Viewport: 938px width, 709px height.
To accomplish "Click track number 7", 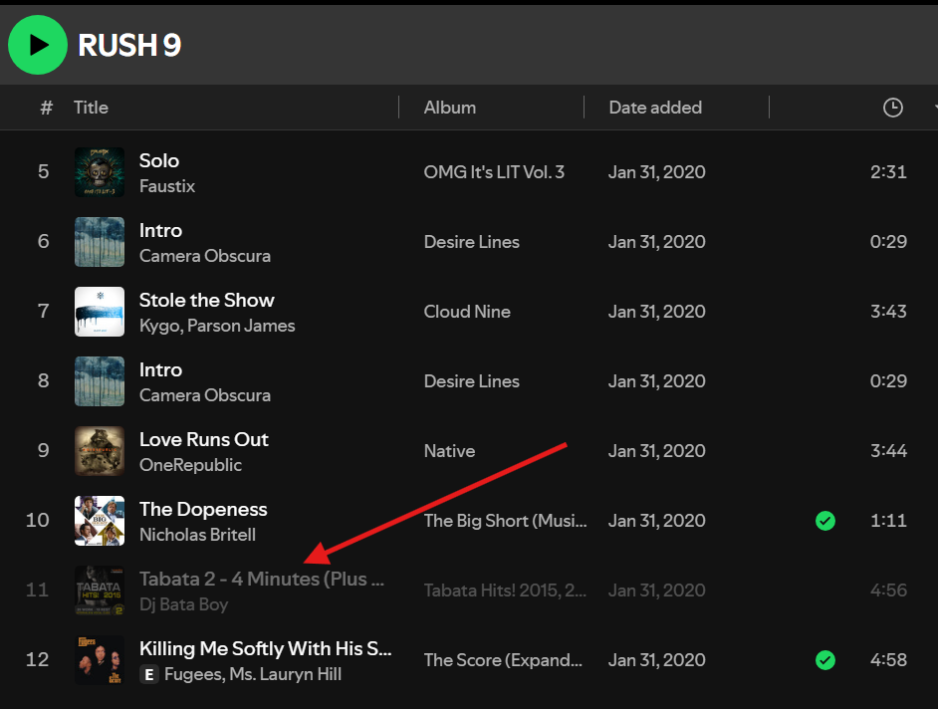I will [x=43, y=311].
